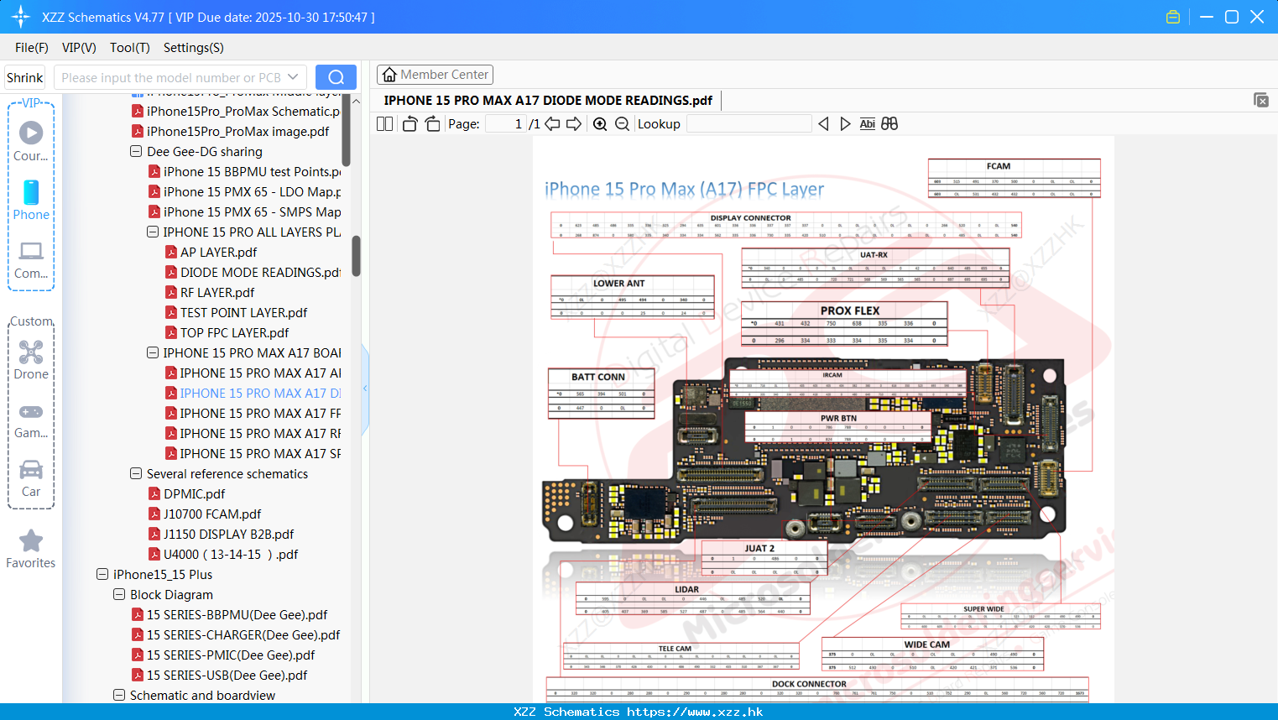Image resolution: width=1278 pixels, height=720 pixels.
Task: Open Member Center
Action: pos(435,75)
